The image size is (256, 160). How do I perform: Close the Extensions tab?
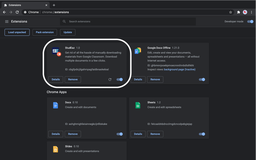(x=46, y=5)
